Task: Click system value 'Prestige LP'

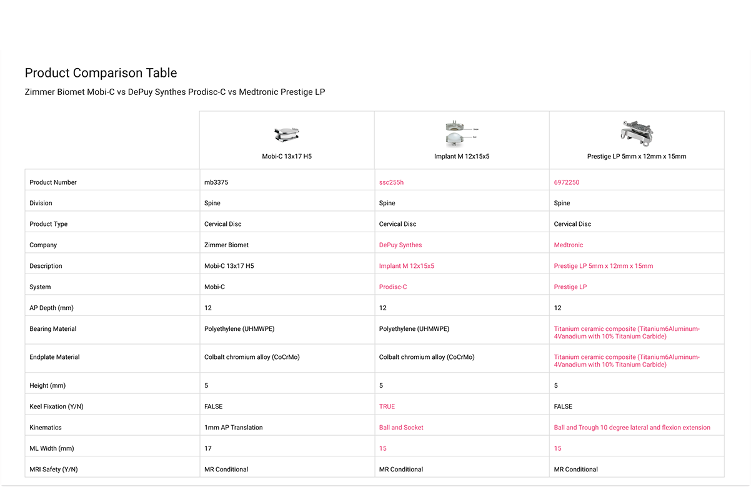Action: (570, 287)
